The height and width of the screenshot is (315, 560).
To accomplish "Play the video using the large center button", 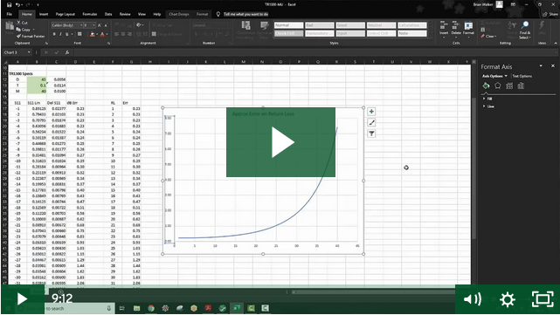I will [280, 142].
